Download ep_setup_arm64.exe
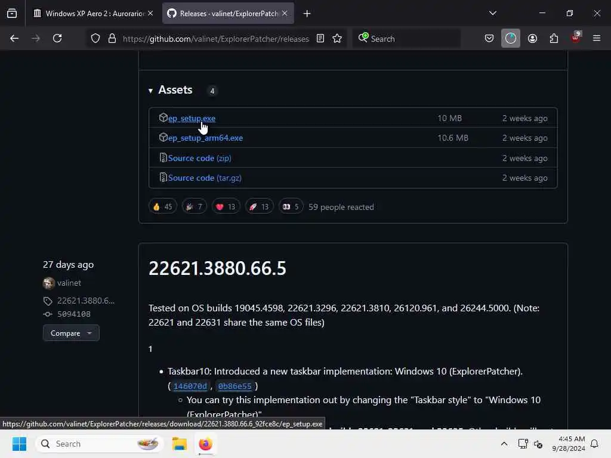Image resolution: width=611 pixels, height=458 pixels. tap(205, 138)
